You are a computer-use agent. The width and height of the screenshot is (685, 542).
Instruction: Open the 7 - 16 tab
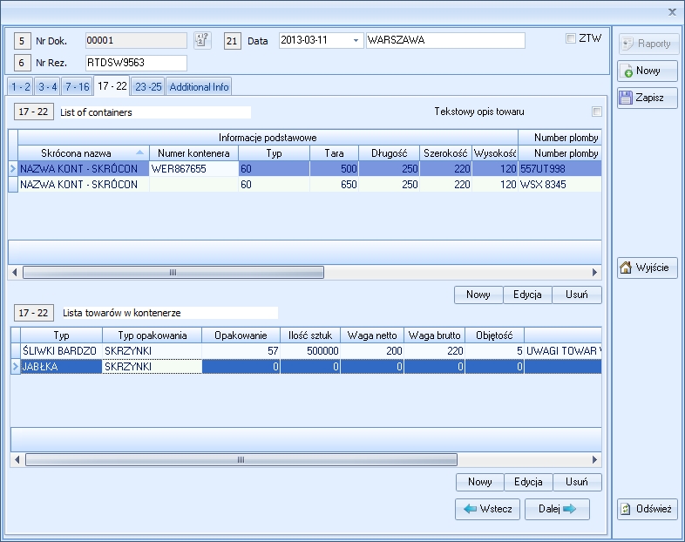78,87
